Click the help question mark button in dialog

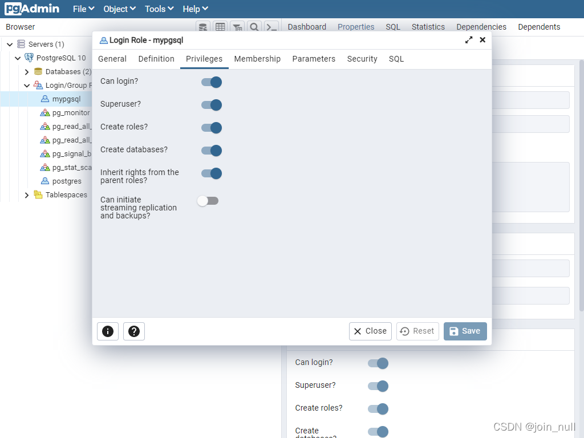pyautogui.click(x=133, y=331)
